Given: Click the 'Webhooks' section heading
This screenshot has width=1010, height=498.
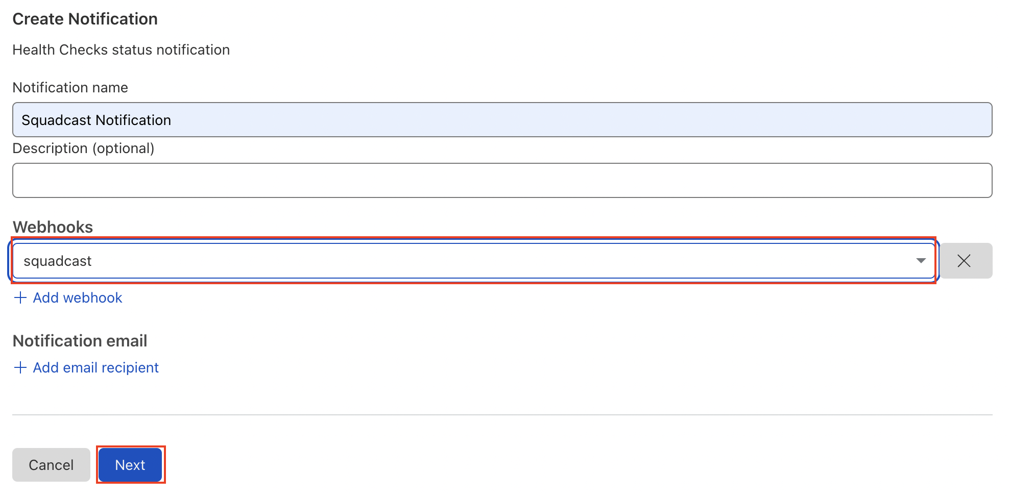Looking at the screenshot, I should coord(53,227).
